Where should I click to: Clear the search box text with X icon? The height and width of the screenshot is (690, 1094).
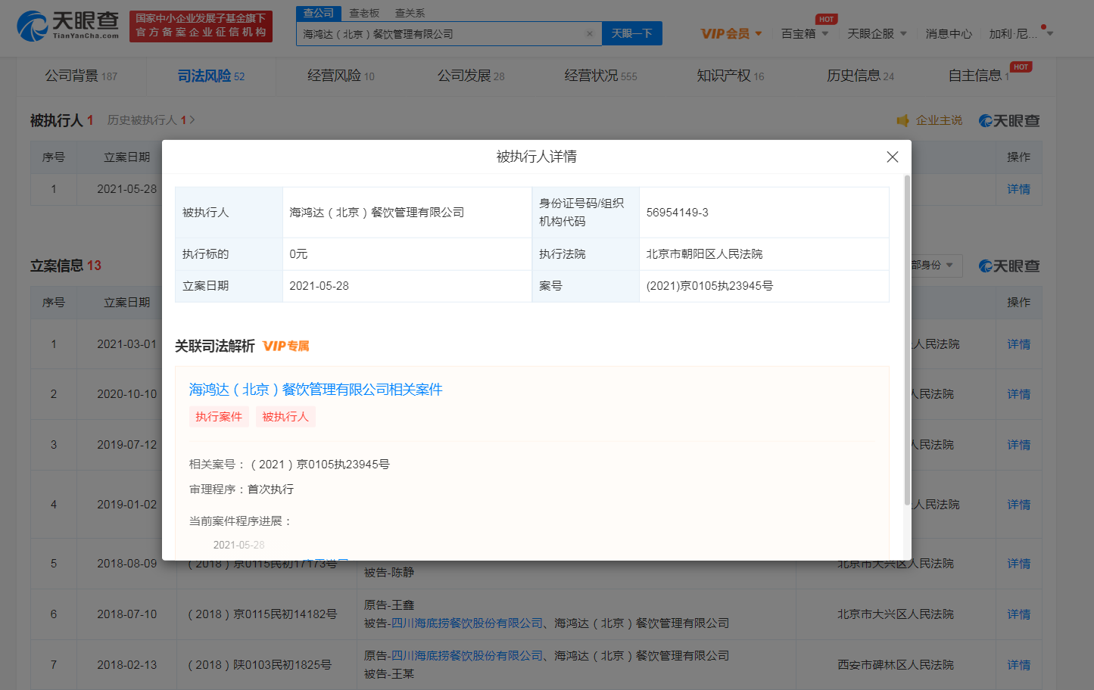589,34
